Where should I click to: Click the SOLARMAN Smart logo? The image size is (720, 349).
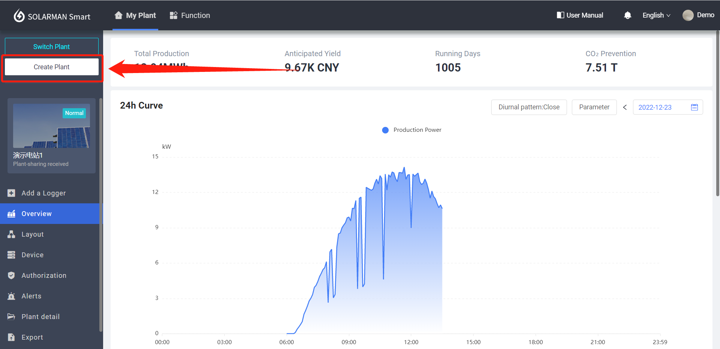click(52, 16)
